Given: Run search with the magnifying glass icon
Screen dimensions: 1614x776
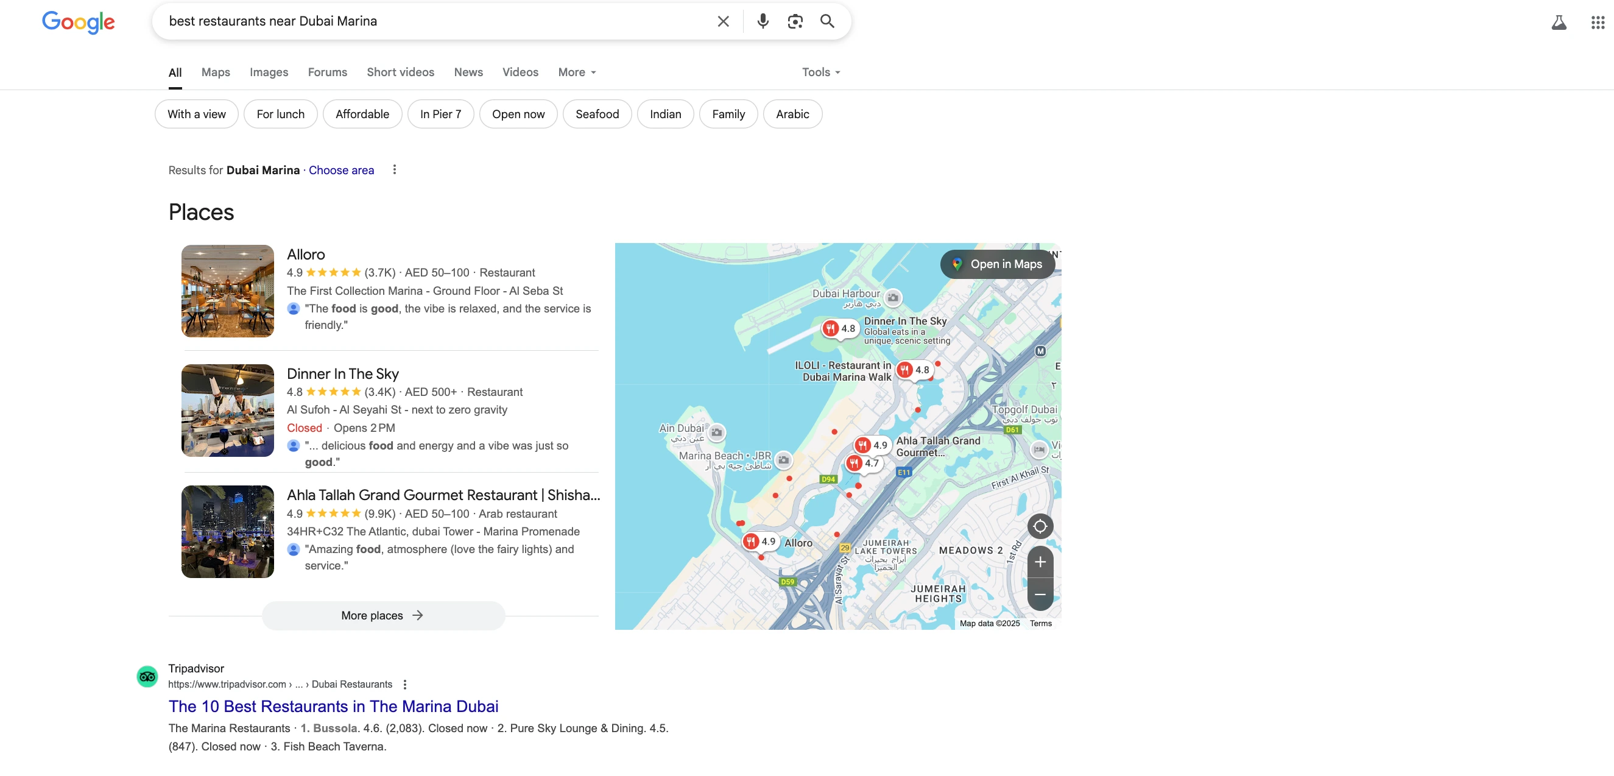Looking at the screenshot, I should (827, 21).
